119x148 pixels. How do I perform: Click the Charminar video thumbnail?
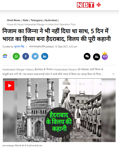click(x=59, y=110)
